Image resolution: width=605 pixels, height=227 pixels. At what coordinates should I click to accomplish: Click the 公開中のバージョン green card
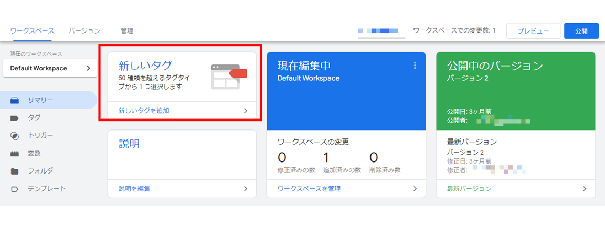tap(515, 91)
